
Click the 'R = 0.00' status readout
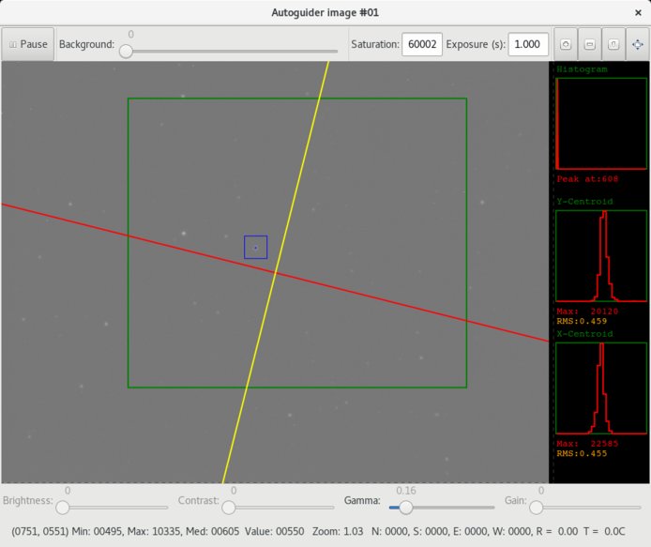557,531
